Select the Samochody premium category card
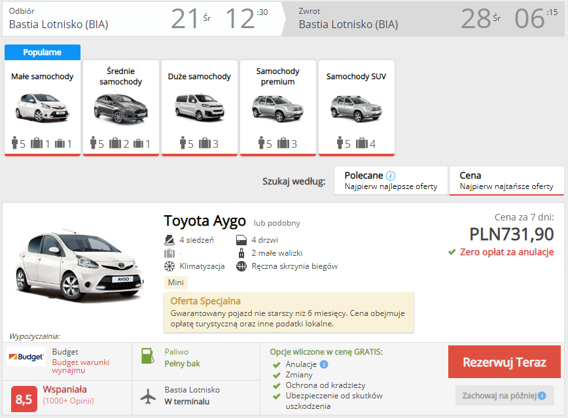 click(278, 108)
